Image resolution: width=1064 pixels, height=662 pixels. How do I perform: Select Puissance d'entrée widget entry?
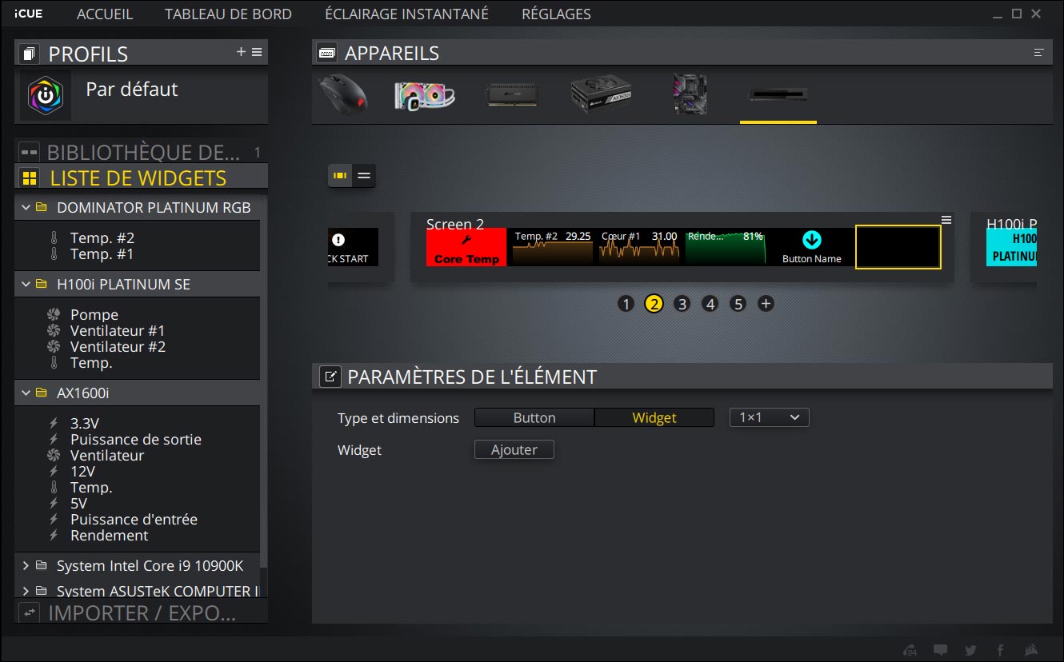134,520
